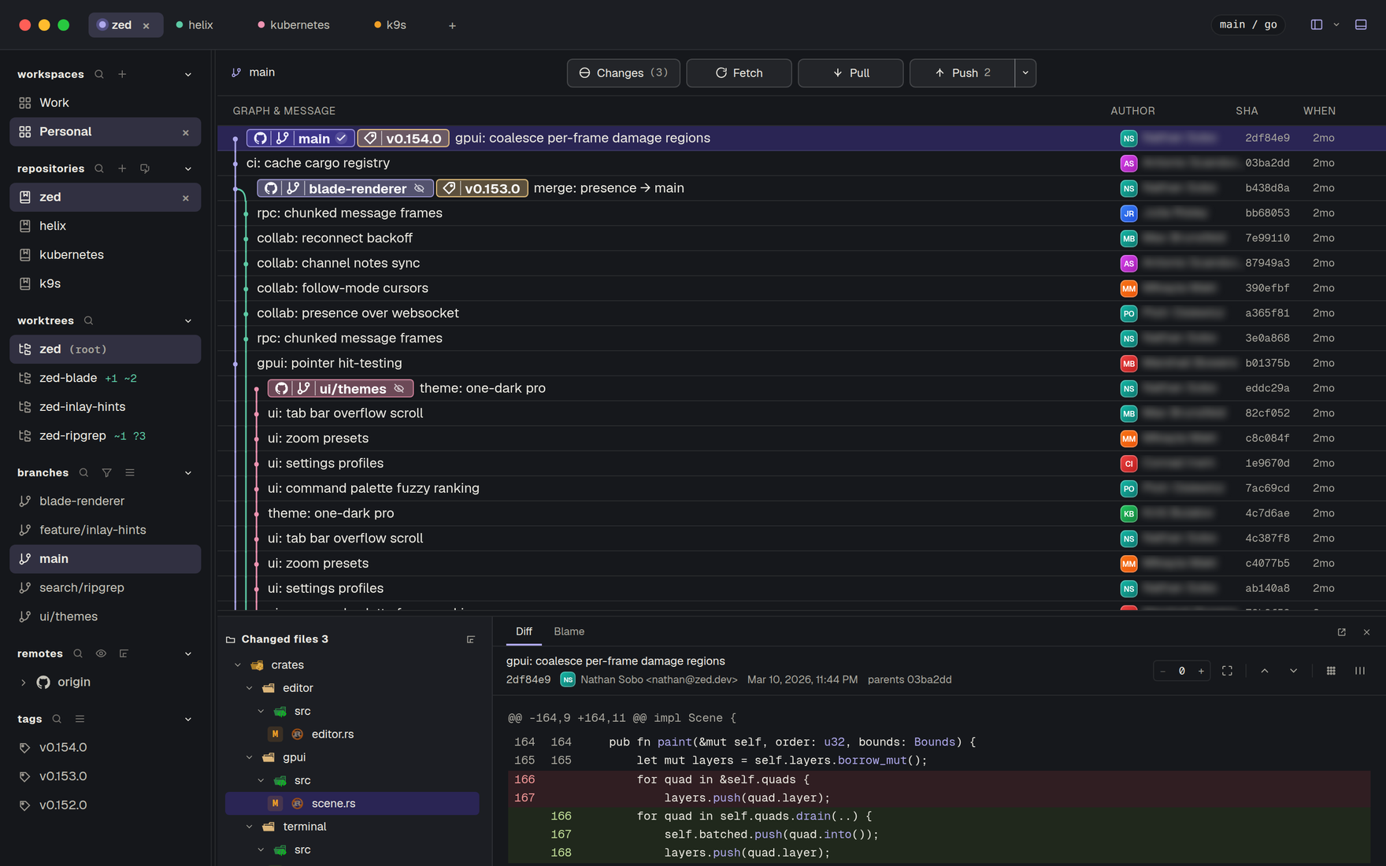1386x866 pixels.
Task: Collapse the branches section
Action: pyautogui.click(x=188, y=472)
